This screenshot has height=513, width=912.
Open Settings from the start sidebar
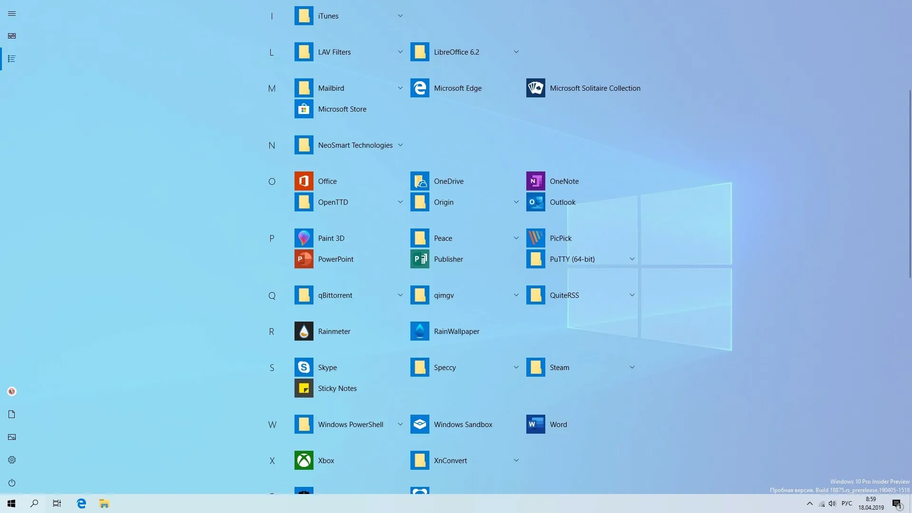click(x=12, y=460)
